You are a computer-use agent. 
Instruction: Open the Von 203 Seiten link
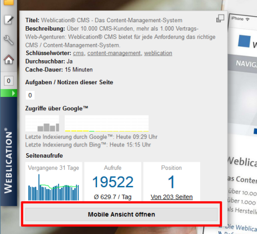pyautogui.click(x=172, y=197)
